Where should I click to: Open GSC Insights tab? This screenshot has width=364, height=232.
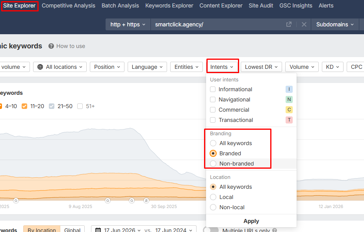296,6
